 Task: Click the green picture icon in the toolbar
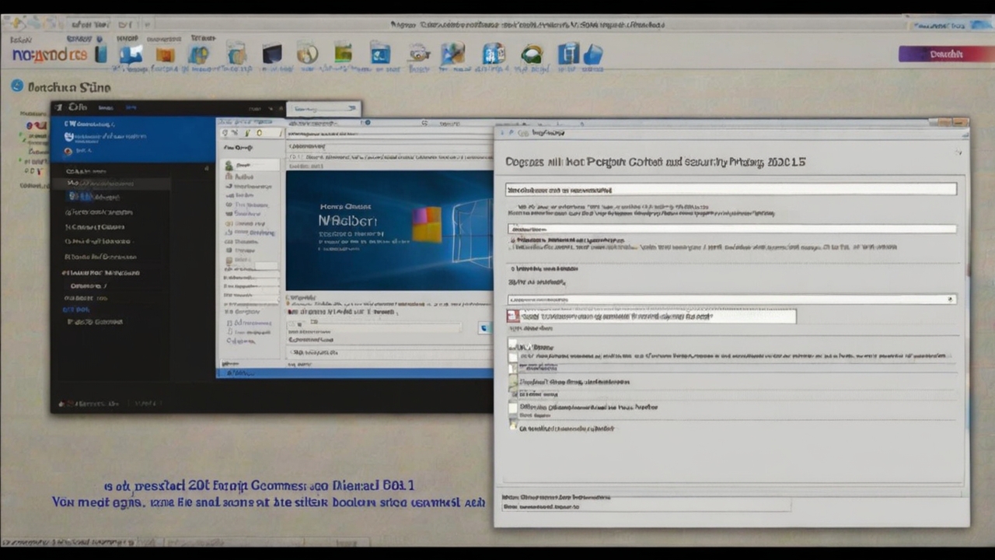click(343, 53)
